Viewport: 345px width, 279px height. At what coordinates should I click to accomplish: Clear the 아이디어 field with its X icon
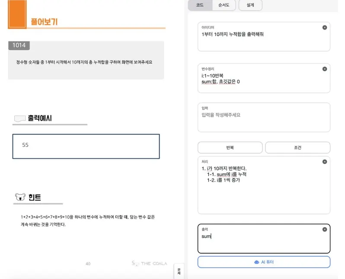tap(325, 28)
